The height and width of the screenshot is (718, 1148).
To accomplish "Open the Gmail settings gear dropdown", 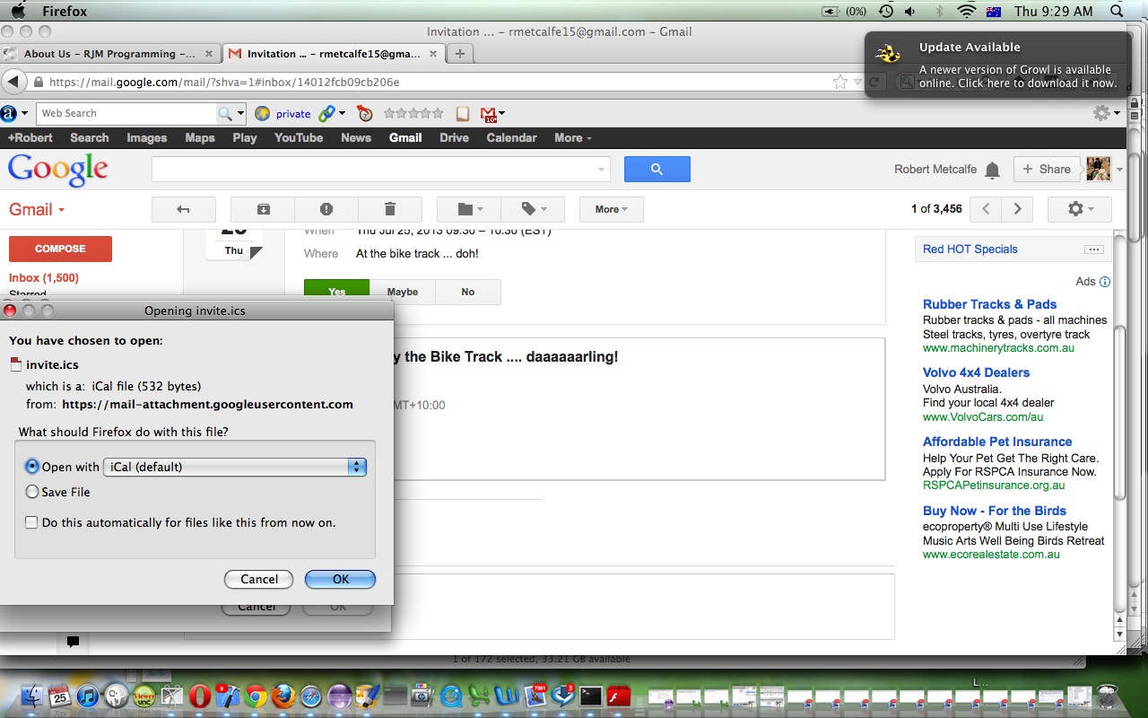I will [x=1079, y=209].
